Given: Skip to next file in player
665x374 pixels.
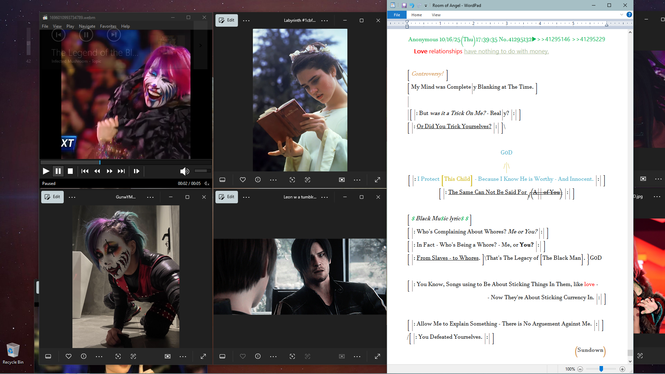Looking at the screenshot, I should click(x=121, y=171).
